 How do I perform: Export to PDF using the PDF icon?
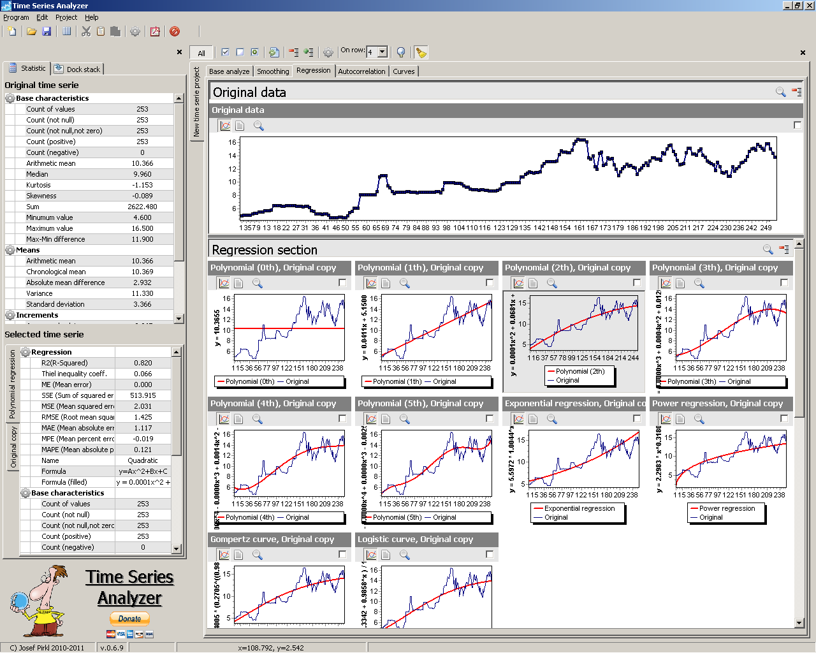tap(155, 31)
